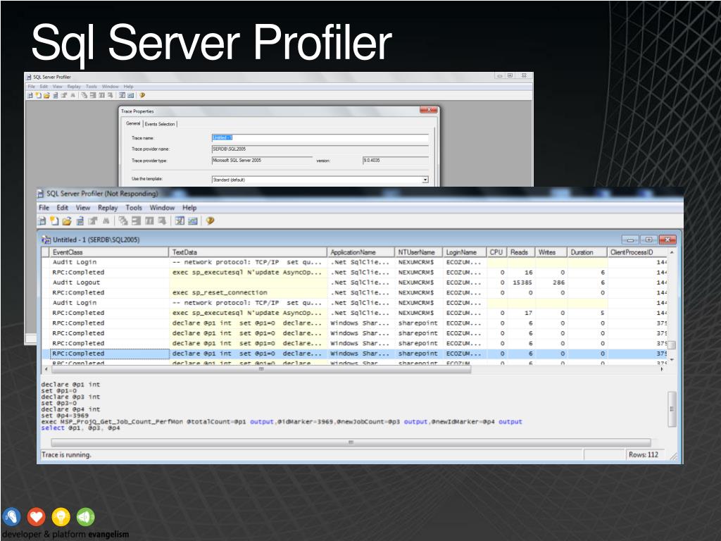Click New Template icon in back Profiler window toolbar
The height and width of the screenshot is (541, 721).
39,95
